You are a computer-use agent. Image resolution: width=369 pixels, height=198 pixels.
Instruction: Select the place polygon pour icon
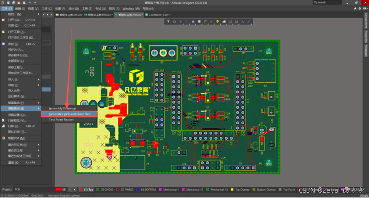click(224, 22)
